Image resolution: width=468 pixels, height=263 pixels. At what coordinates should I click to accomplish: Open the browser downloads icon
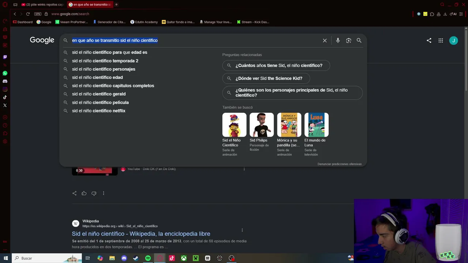[445, 14]
